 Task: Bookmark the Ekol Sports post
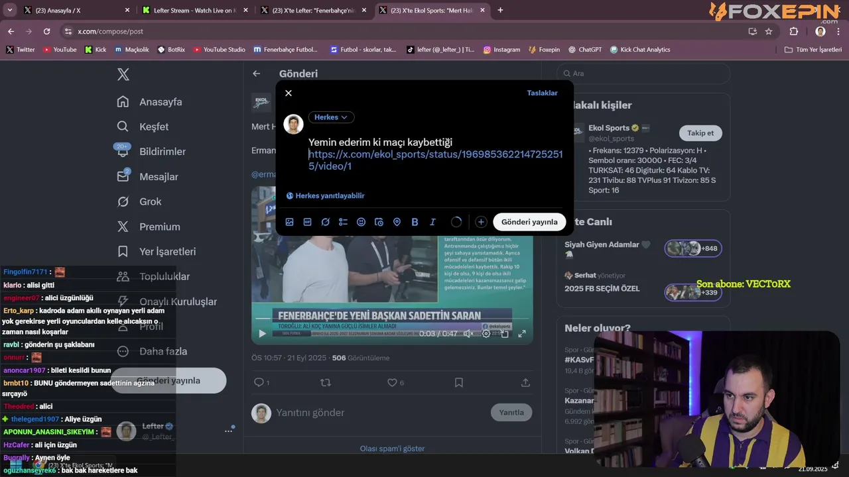point(458,382)
